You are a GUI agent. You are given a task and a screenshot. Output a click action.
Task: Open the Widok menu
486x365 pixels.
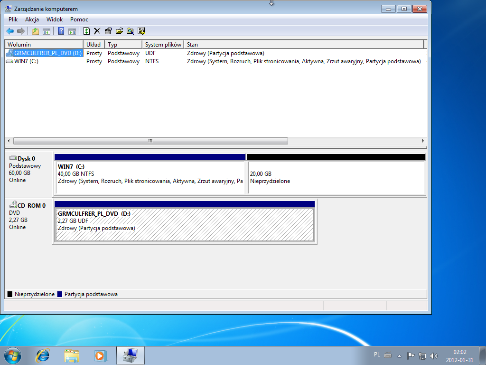[55, 19]
